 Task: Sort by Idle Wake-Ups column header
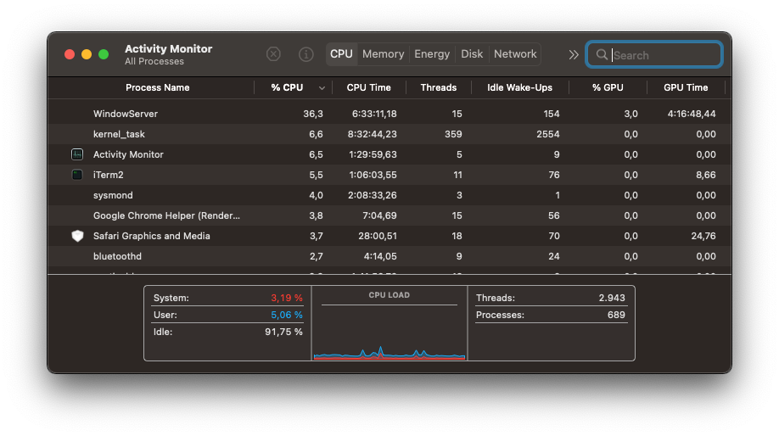[x=520, y=88]
